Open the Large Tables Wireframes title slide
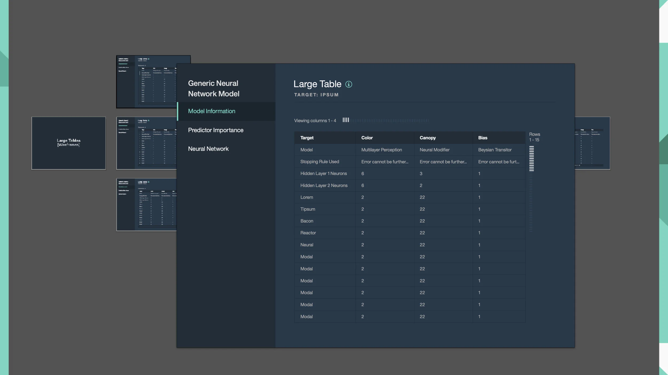668x375 pixels. (x=68, y=143)
